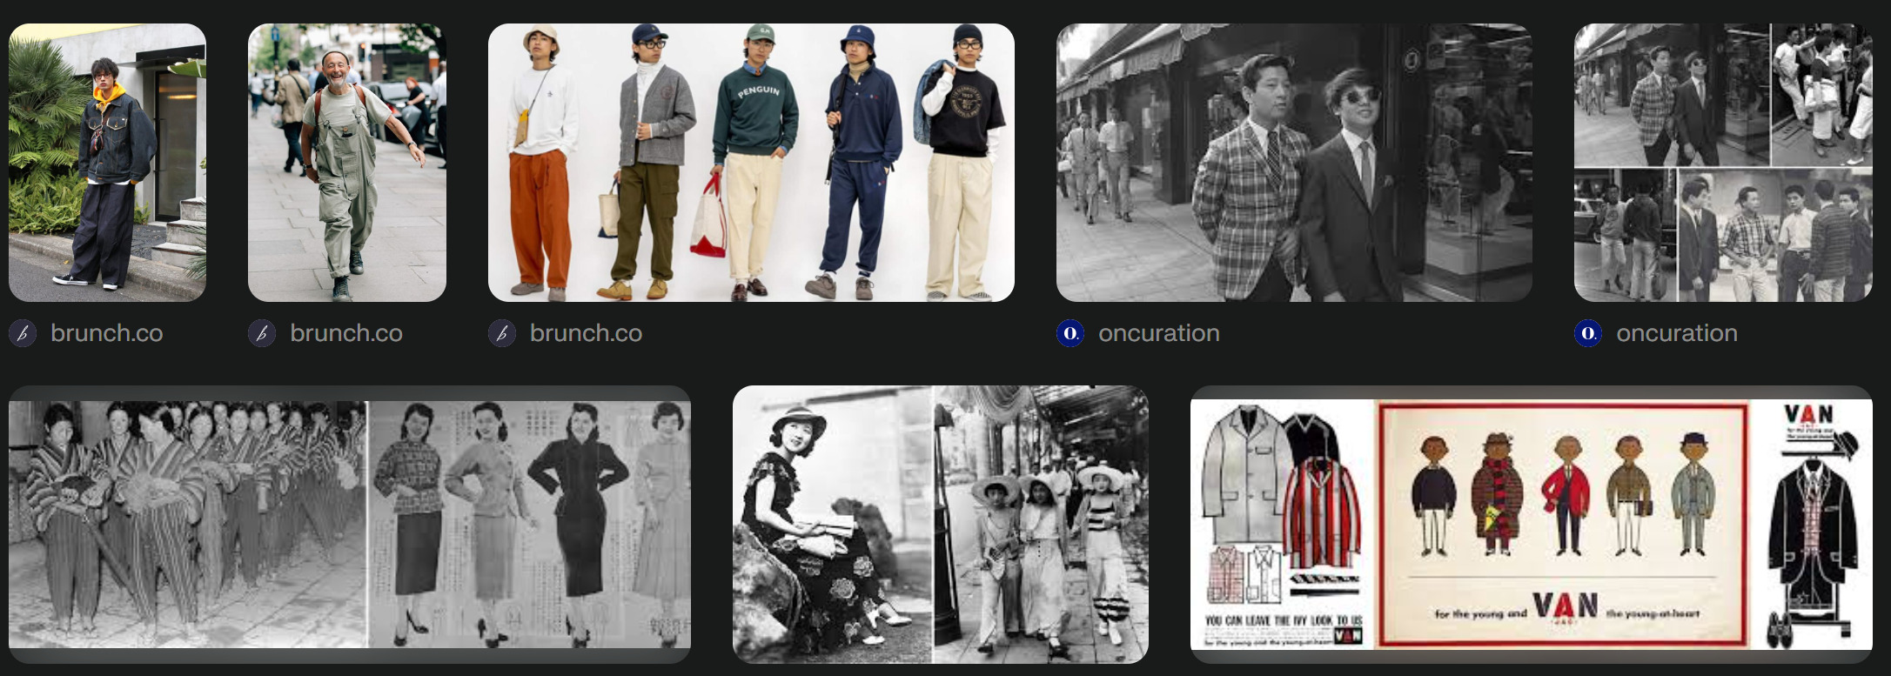This screenshot has width=1891, height=676.
Task: Open onucration link below plaid blazer photo
Action: click(1158, 333)
